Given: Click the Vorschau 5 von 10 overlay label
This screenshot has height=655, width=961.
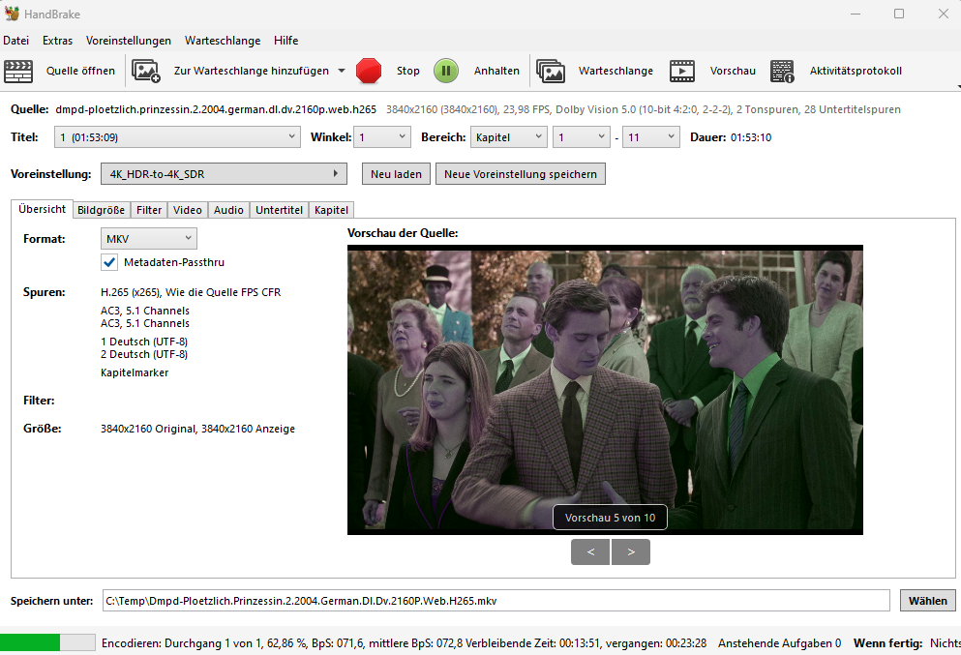Looking at the screenshot, I should [610, 518].
